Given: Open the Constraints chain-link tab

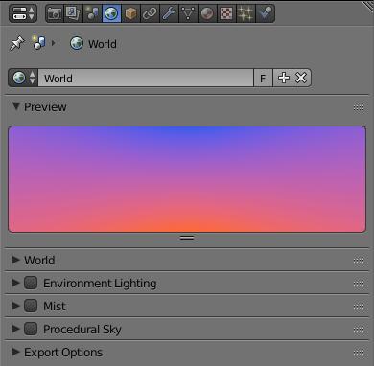Looking at the screenshot, I should pyautogui.click(x=150, y=13).
